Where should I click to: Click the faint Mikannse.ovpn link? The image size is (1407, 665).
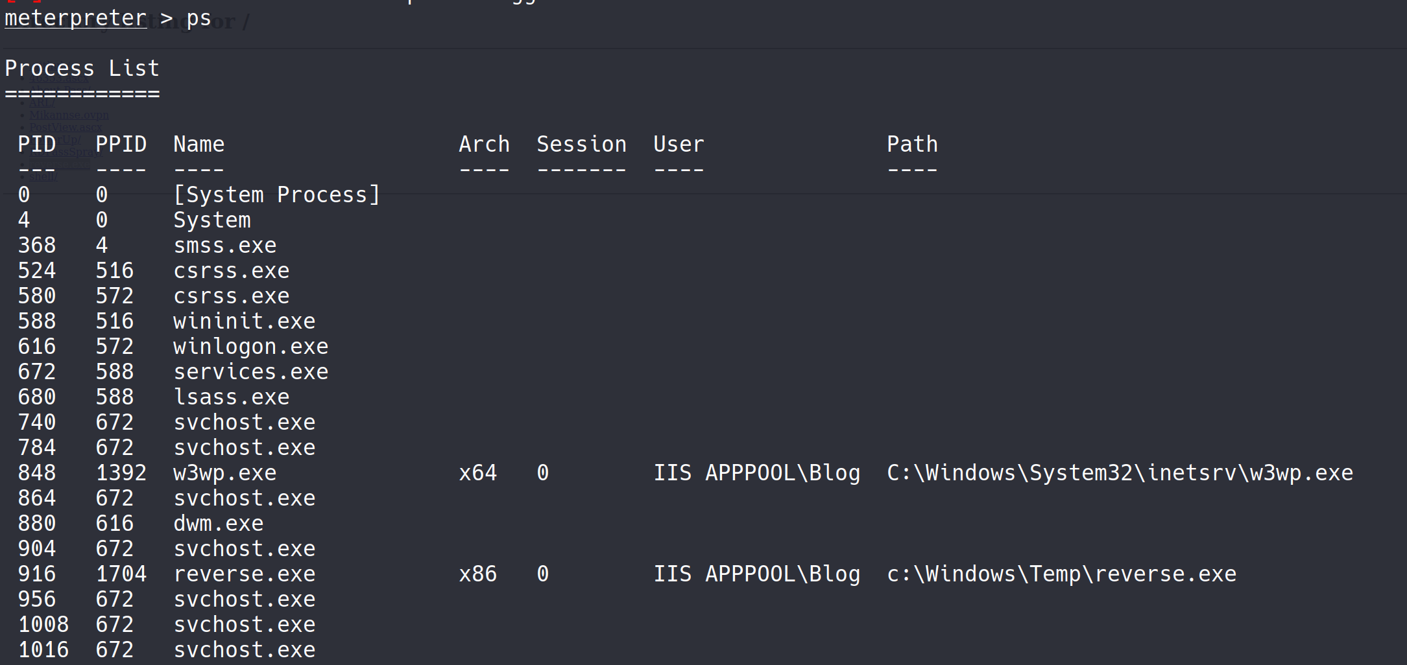tap(69, 115)
